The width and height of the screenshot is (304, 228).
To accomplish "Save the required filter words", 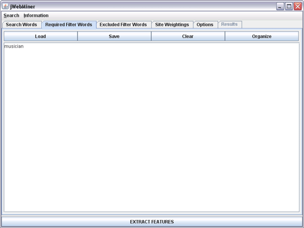I will pyautogui.click(x=114, y=36).
